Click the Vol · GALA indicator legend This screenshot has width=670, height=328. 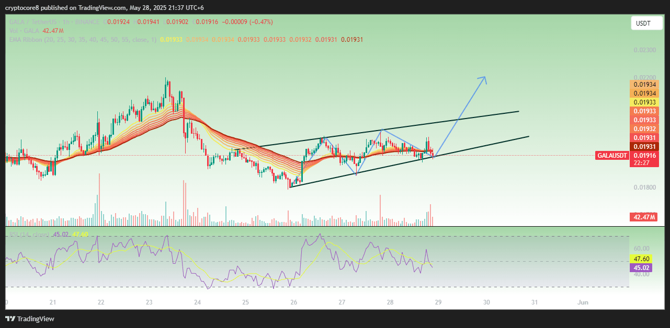tap(24, 31)
